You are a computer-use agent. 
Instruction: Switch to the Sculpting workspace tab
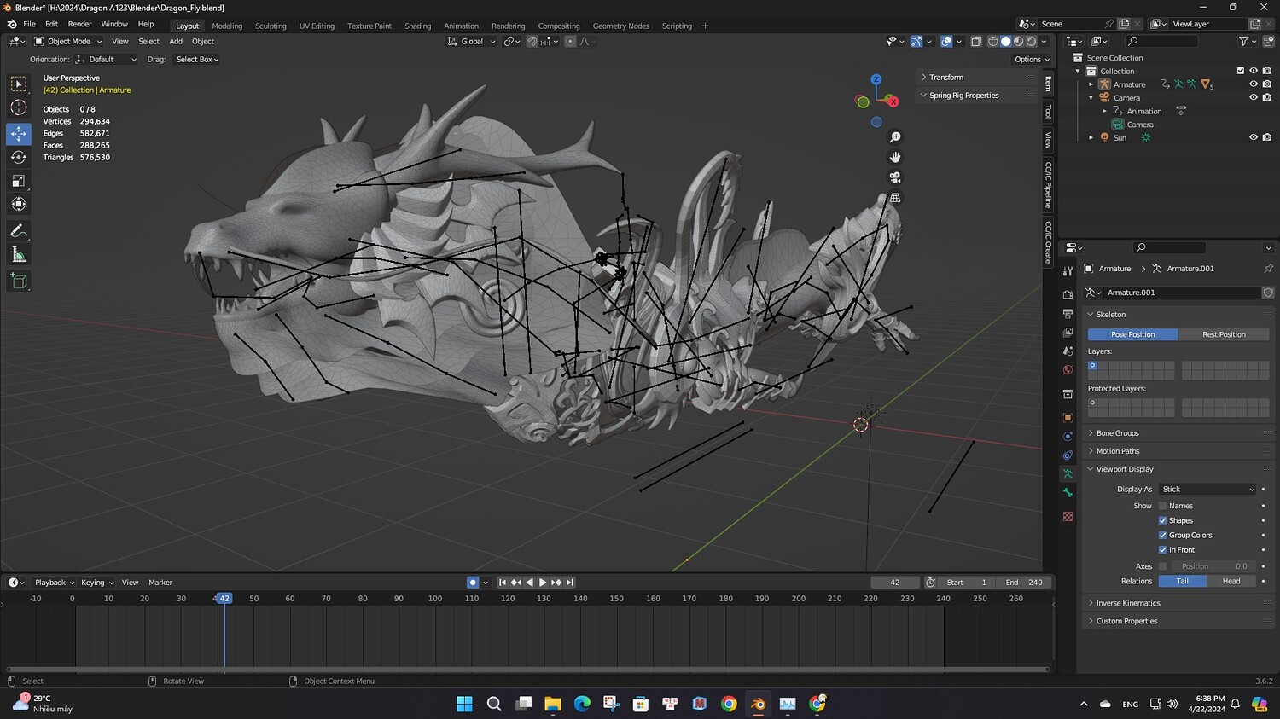271,26
